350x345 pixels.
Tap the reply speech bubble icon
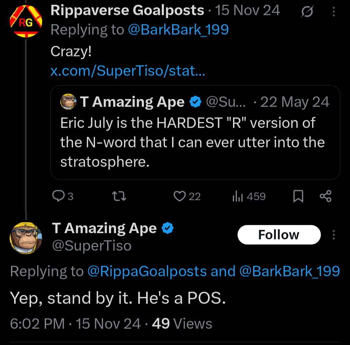(58, 196)
